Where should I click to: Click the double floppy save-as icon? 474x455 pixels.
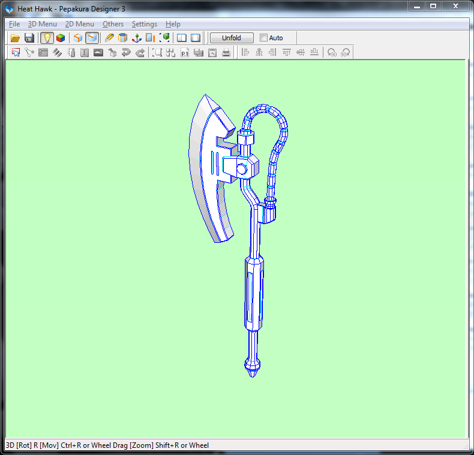click(199, 52)
